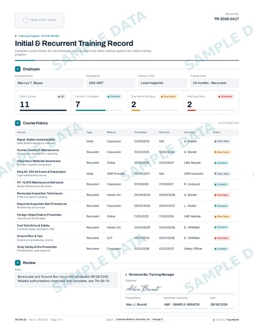Select Borescope Inspection Techniques course
The width and height of the screenshot is (254, 330).
pos(127,195)
